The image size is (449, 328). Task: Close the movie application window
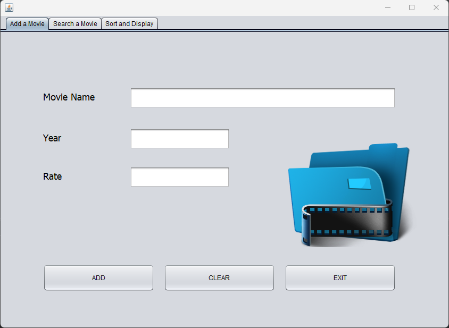click(x=436, y=8)
